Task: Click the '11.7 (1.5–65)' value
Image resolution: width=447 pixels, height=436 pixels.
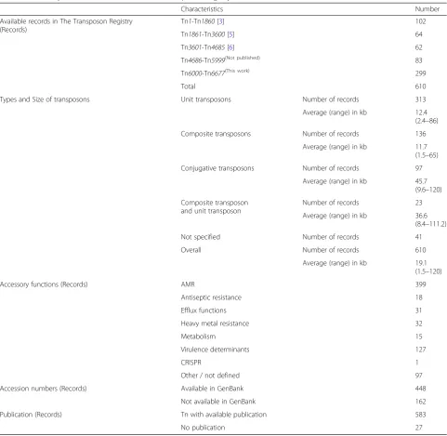Action: [427, 151]
